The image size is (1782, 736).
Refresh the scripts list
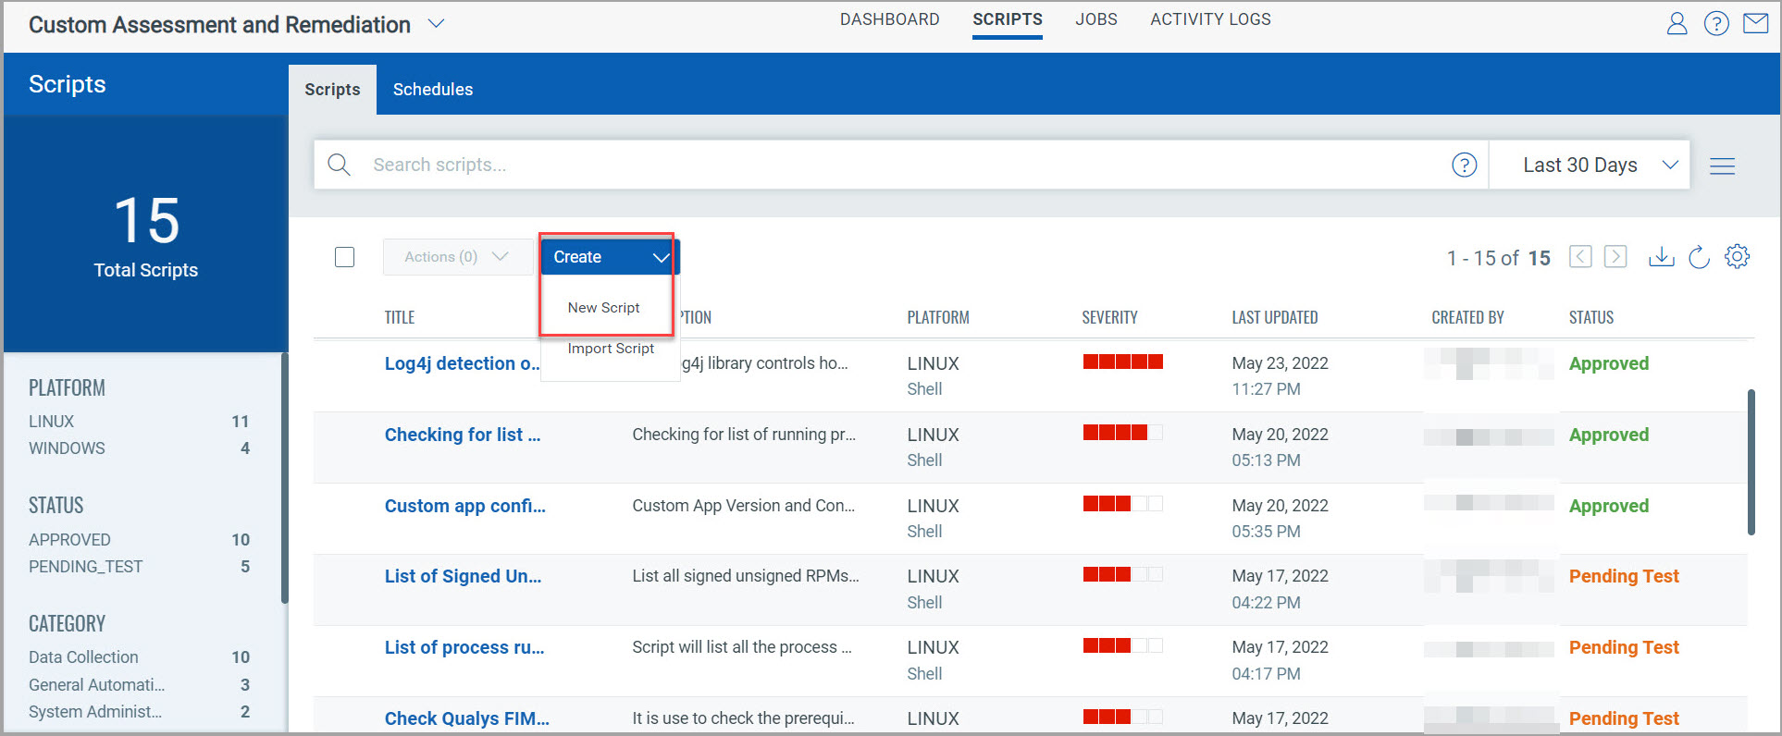pyautogui.click(x=1699, y=257)
